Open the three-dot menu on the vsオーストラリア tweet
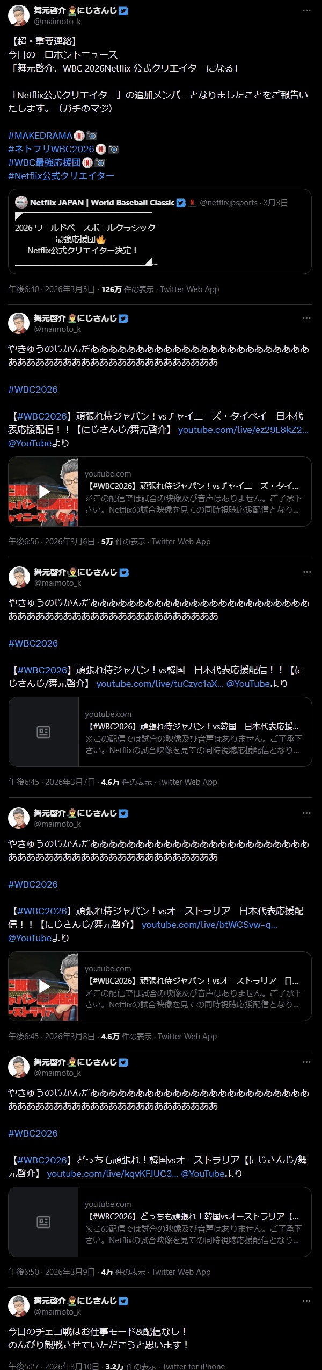322x1370 pixels. [x=306, y=813]
